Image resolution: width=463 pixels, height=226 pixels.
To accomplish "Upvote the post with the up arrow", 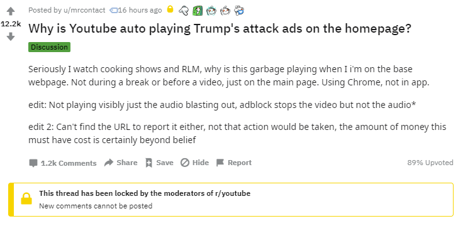I will click(x=11, y=11).
